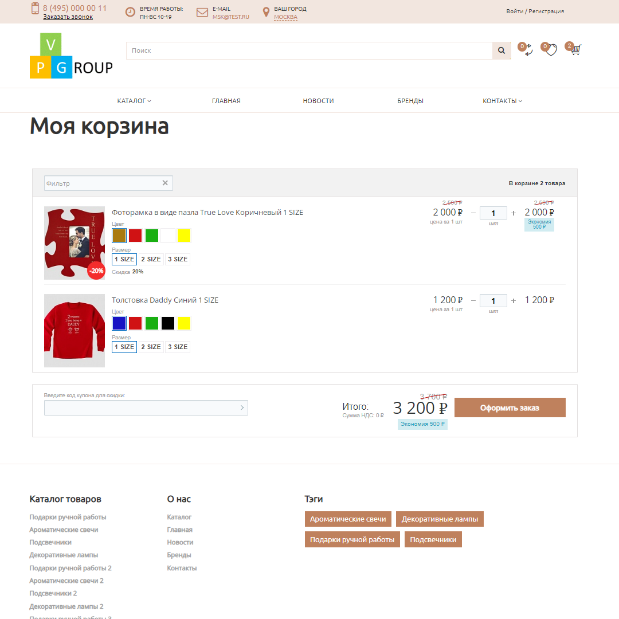Open the Бренды menu item

coord(410,101)
